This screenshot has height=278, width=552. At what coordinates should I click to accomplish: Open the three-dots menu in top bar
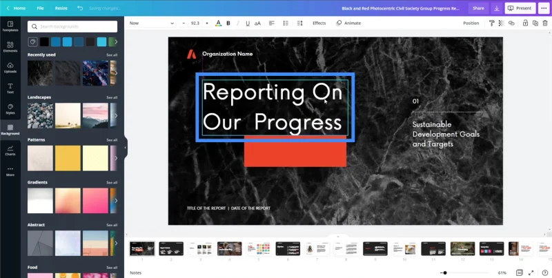click(544, 8)
